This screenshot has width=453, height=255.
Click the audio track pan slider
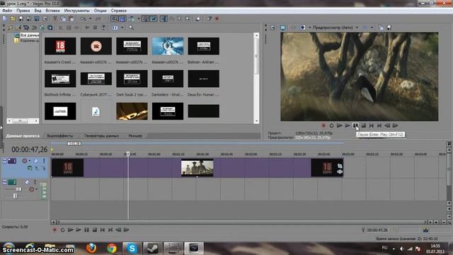coord(15,196)
